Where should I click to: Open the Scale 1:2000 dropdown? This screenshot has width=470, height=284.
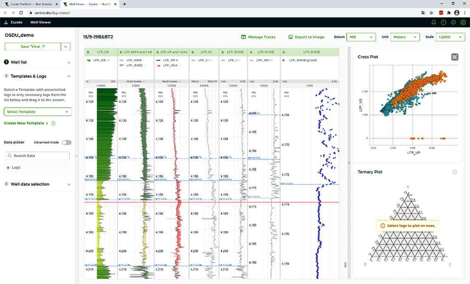click(450, 37)
